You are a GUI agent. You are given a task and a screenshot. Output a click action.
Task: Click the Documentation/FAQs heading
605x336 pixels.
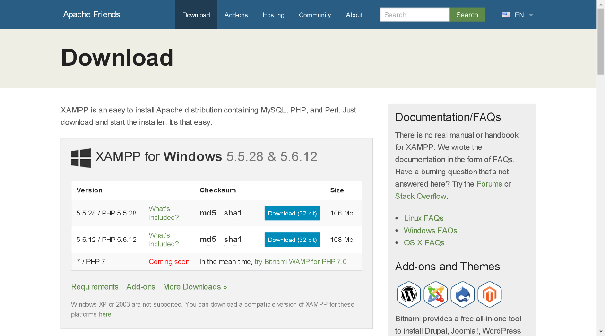click(448, 117)
